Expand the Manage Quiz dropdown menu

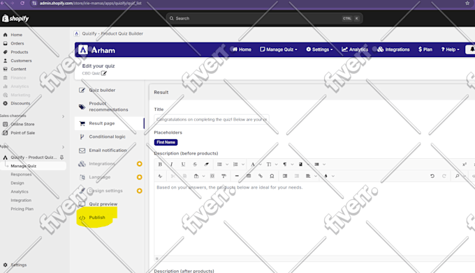click(279, 49)
